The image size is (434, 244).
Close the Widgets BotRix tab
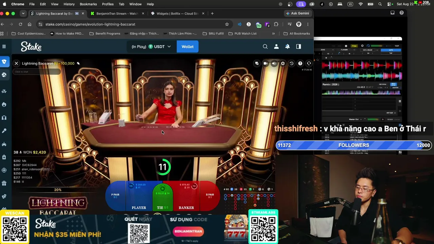point(203,14)
